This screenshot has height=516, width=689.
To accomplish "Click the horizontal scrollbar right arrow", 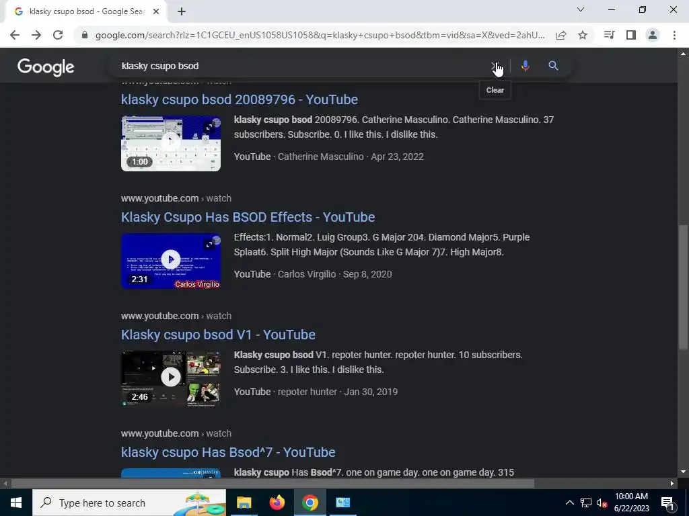I will pos(672,484).
